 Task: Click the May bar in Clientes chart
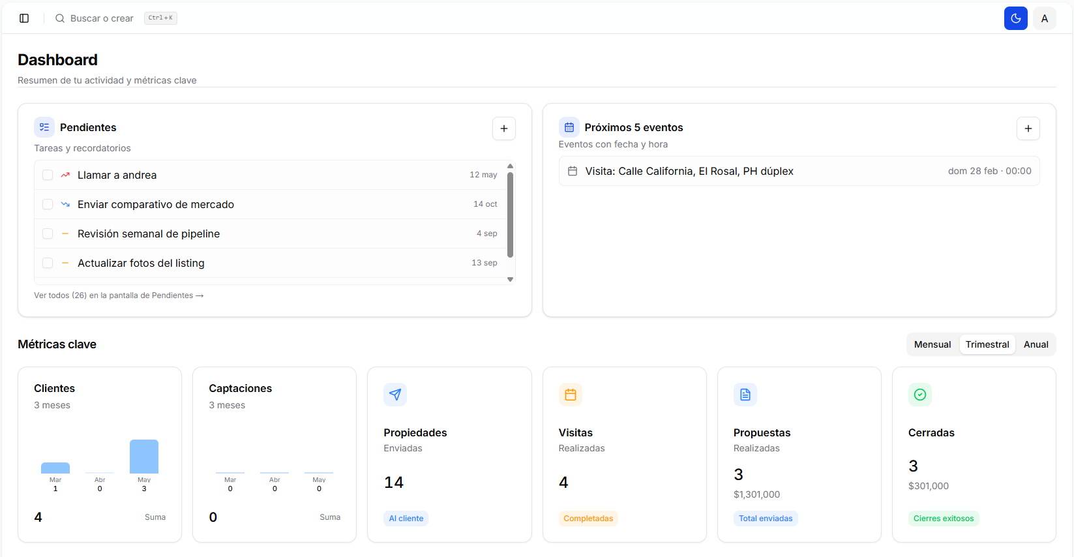point(144,457)
